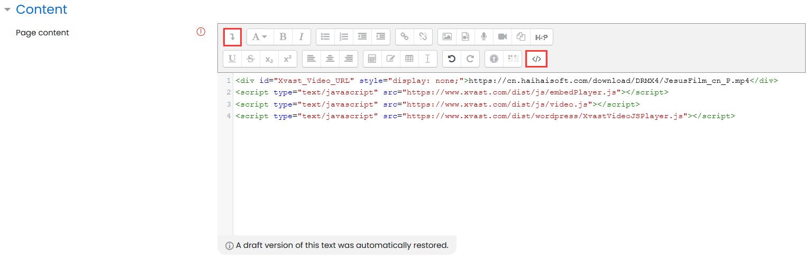The width and height of the screenshot is (812, 259).
Task: Toggle italic formatting
Action: click(301, 37)
